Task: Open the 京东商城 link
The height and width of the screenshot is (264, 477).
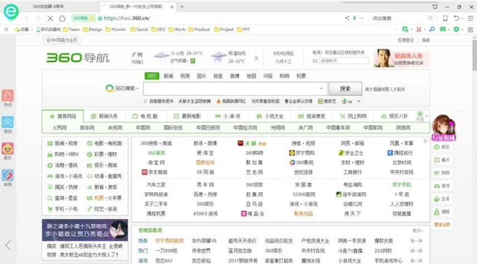Action: tap(154, 172)
